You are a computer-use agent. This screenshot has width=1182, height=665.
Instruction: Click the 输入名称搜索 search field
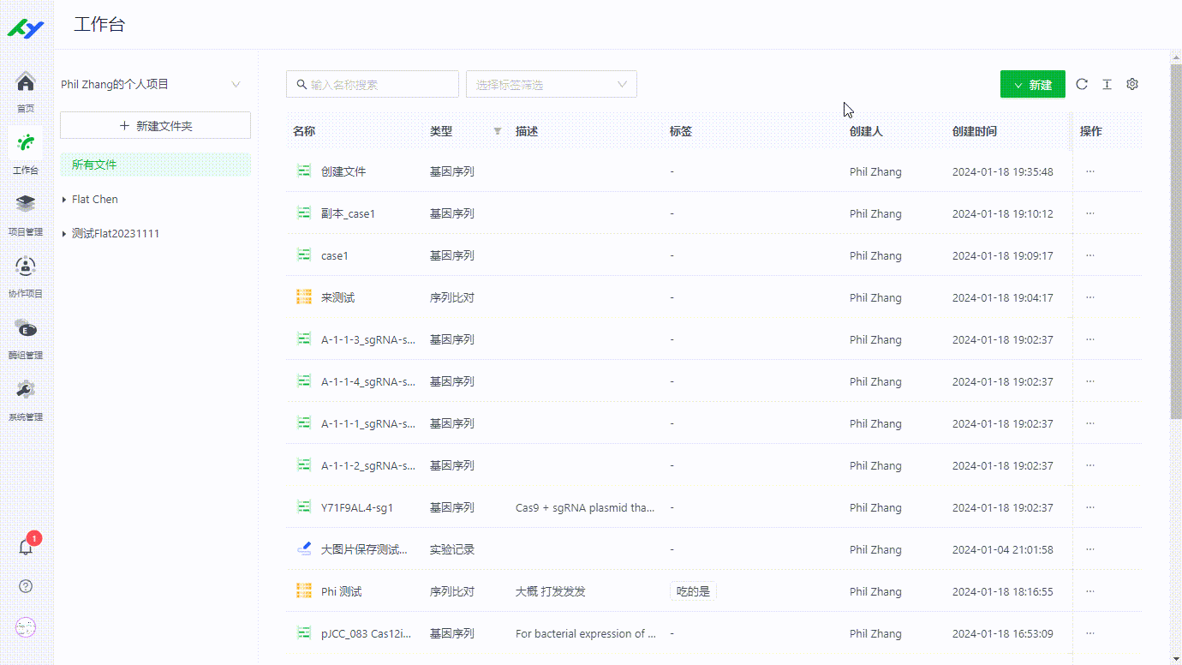(373, 84)
